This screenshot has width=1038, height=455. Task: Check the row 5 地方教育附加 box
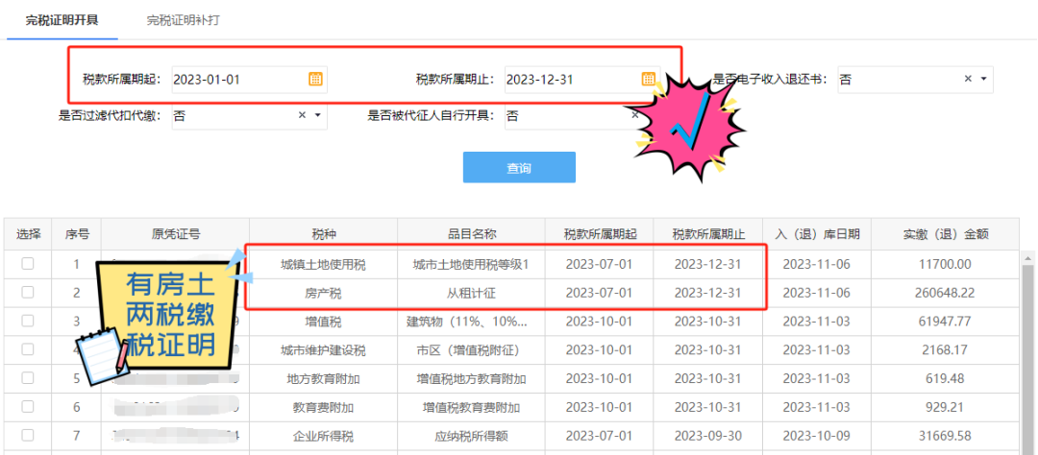coord(27,377)
